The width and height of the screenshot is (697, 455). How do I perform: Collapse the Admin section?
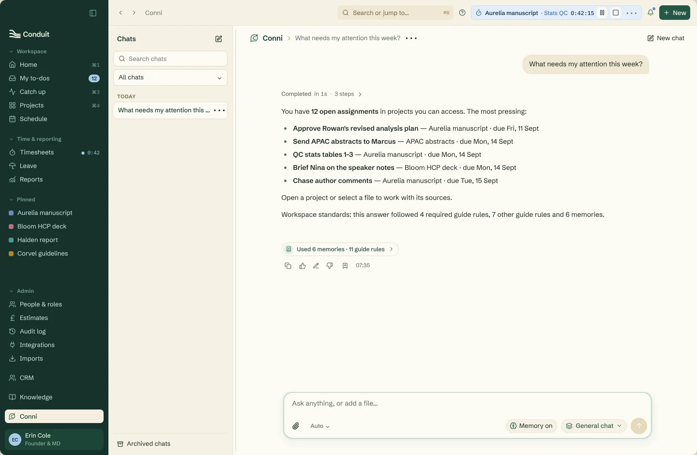(22, 291)
